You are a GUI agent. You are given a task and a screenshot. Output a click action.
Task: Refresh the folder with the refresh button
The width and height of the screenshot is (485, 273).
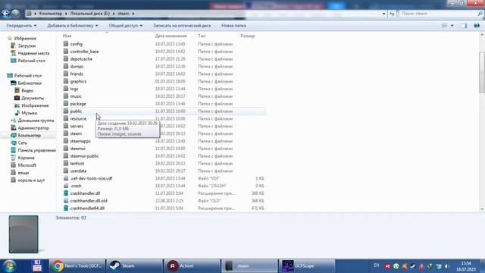[392, 14]
